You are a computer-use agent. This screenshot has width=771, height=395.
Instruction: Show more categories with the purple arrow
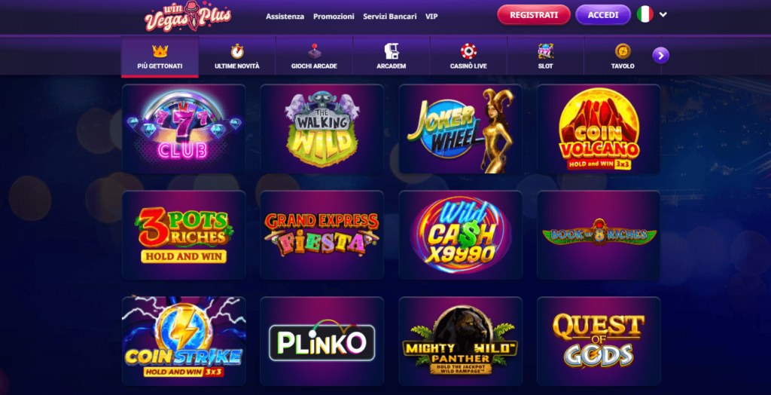coord(660,55)
